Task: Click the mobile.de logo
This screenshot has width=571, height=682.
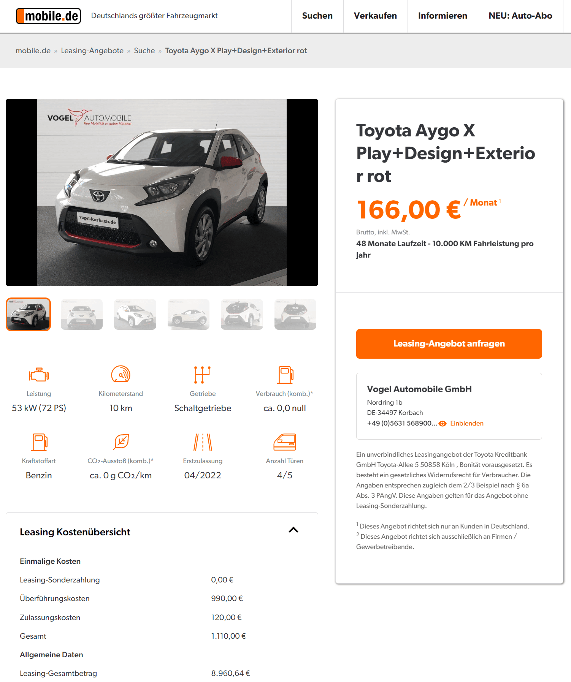Action: click(x=48, y=16)
